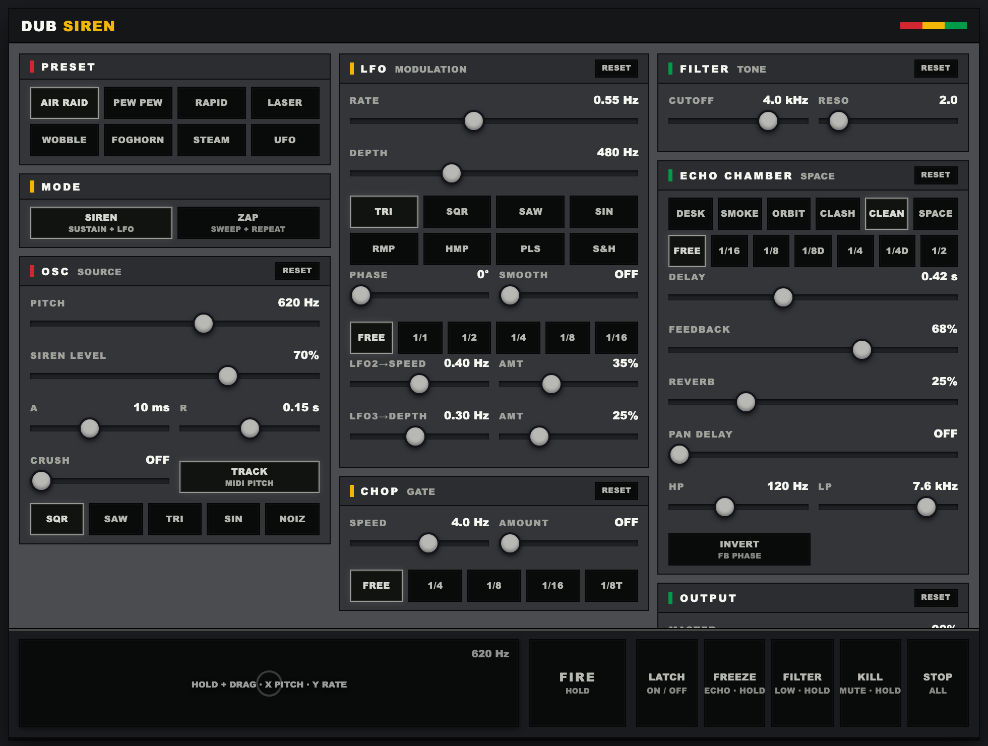Set LFO sync to 1/1
This screenshot has width=988, height=746.
pyautogui.click(x=420, y=338)
